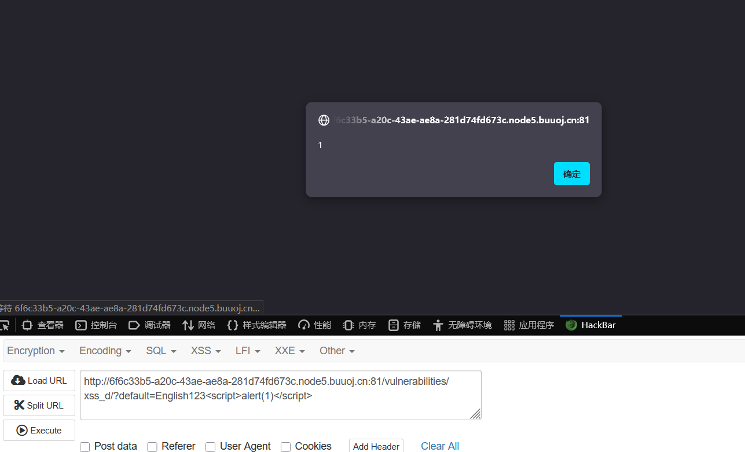Image resolution: width=745 pixels, height=452 pixels.
Task: Select the HackBar devtools tab
Action: (x=590, y=325)
